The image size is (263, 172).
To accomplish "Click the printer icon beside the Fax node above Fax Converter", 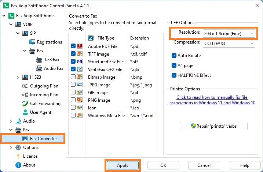I will pos(18,130).
